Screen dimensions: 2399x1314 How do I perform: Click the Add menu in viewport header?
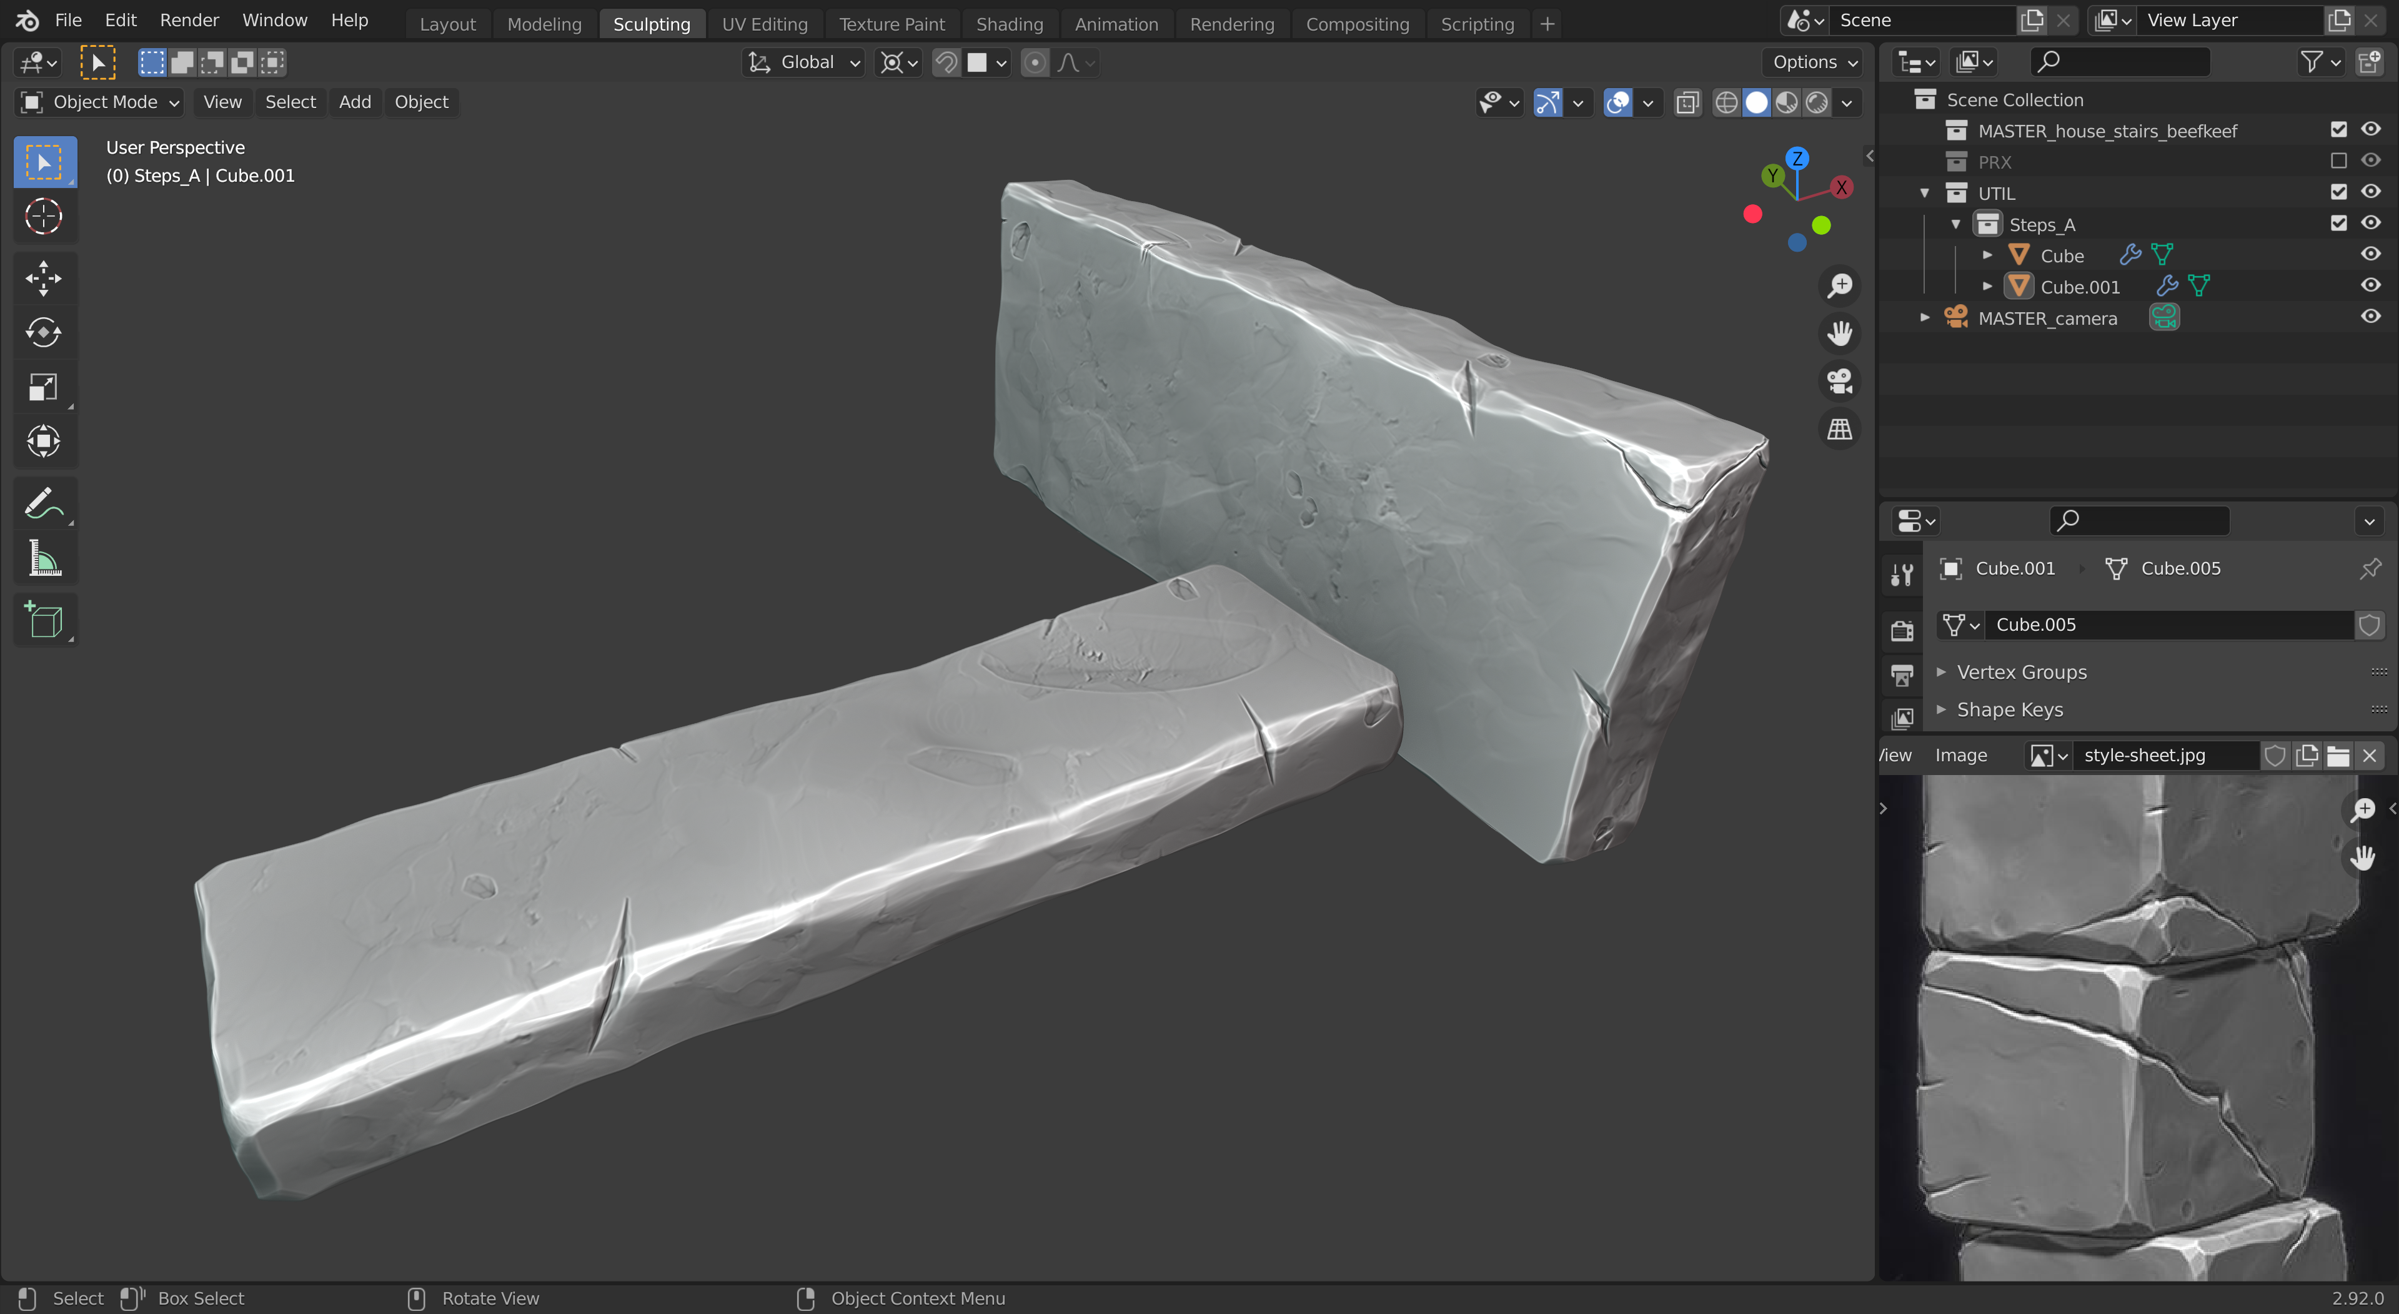[354, 102]
